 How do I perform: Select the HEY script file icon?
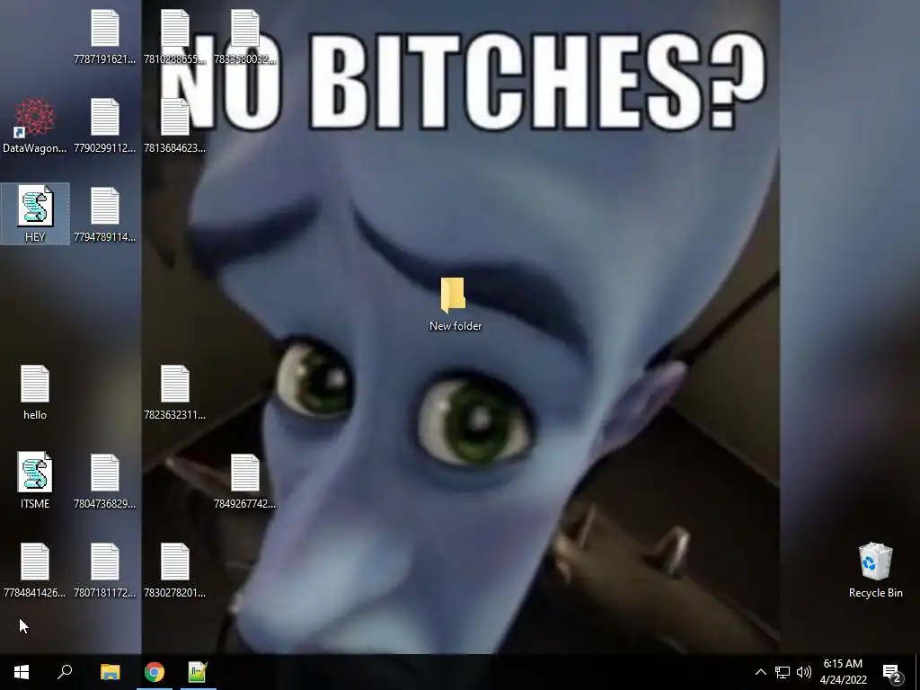(x=35, y=206)
